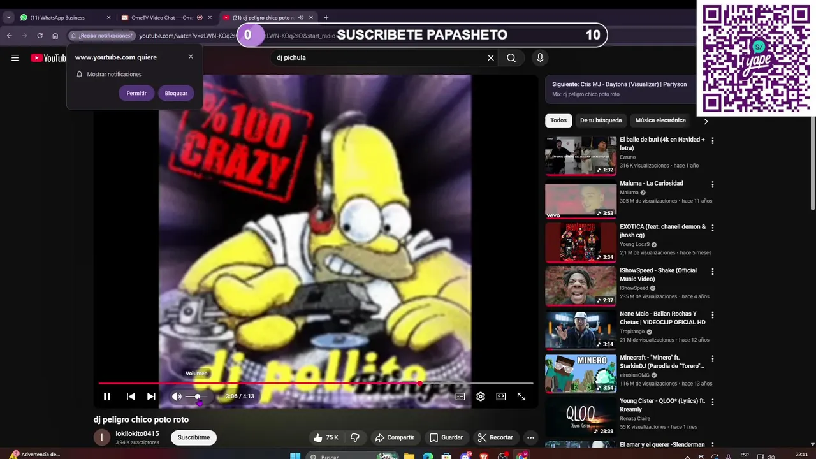The image size is (816, 459).
Task: Select the De tu búsqueda chip
Action: [601, 120]
